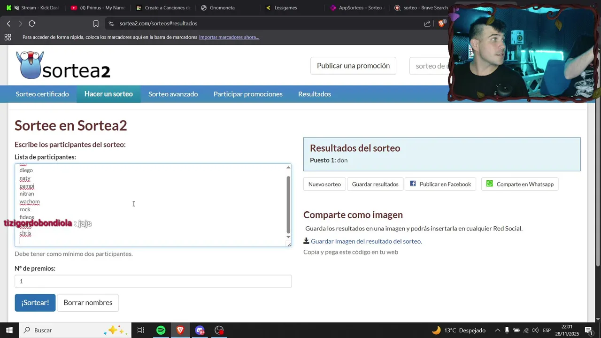The height and width of the screenshot is (338, 601).
Task: Click the download icon beside Guardar Imagen
Action: click(306, 241)
